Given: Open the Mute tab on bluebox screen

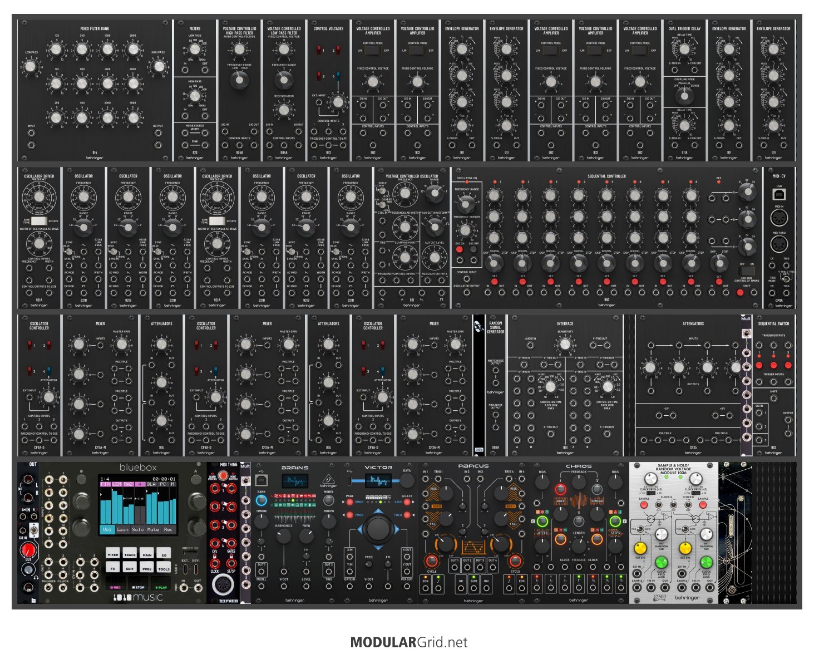Looking at the screenshot, I should (x=153, y=529).
